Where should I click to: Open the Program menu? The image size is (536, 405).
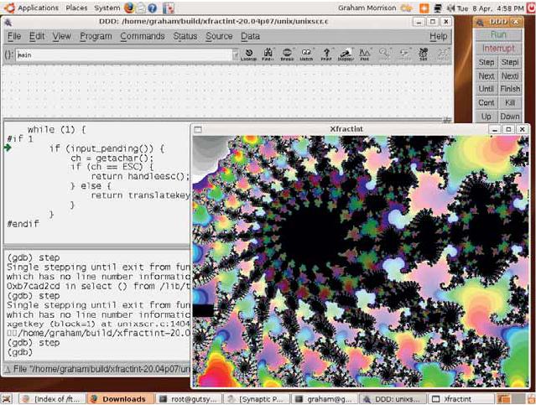pos(96,36)
